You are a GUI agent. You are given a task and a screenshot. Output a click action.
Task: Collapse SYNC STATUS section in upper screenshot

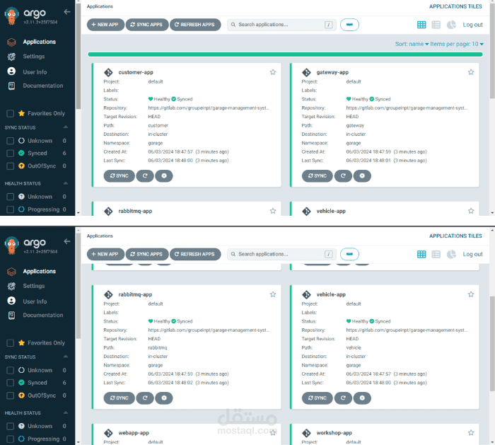66,127
